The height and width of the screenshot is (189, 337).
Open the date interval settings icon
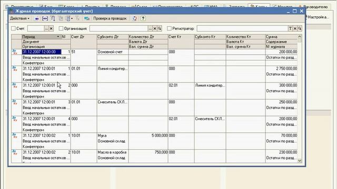[45, 19]
